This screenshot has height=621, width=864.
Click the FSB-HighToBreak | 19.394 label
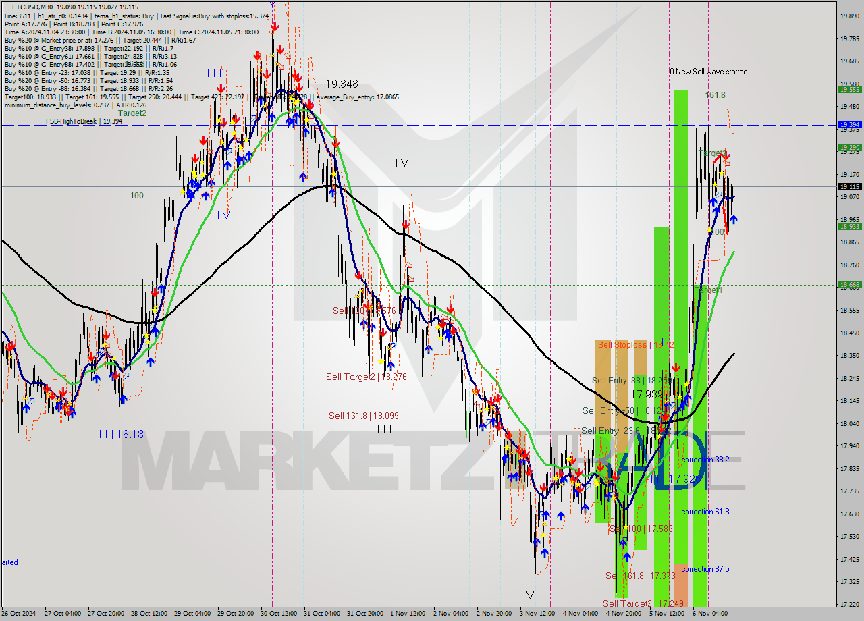(84, 122)
